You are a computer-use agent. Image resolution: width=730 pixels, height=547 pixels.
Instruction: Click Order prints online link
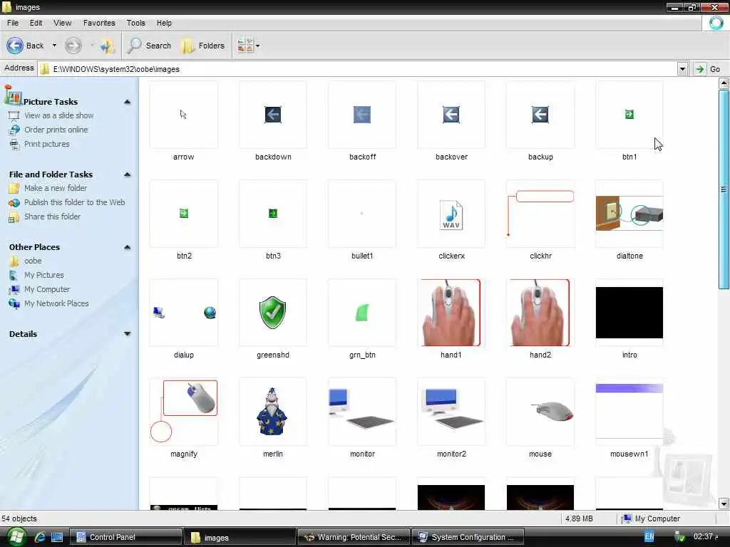(x=56, y=130)
